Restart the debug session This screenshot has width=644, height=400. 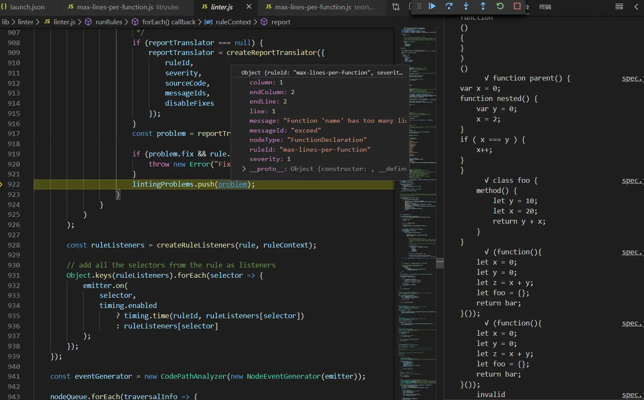pyautogui.click(x=500, y=6)
